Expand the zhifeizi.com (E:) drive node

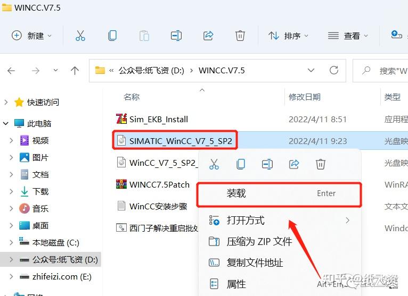point(11,276)
